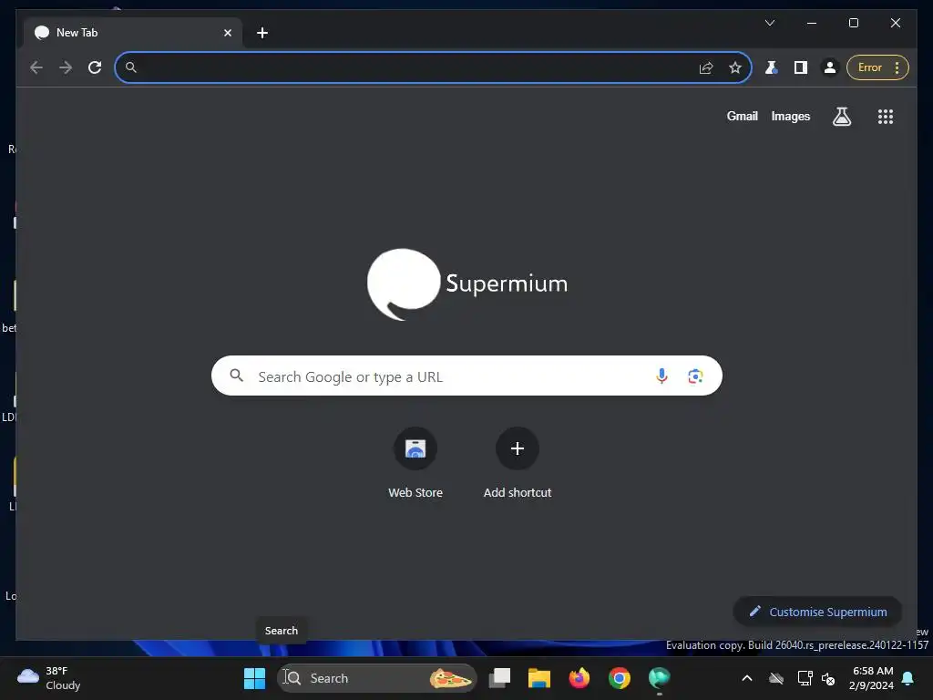Share this page via share icon
The height and width of the screenshot is (700, 933).
pyautogui.click(x=706, y=67)
